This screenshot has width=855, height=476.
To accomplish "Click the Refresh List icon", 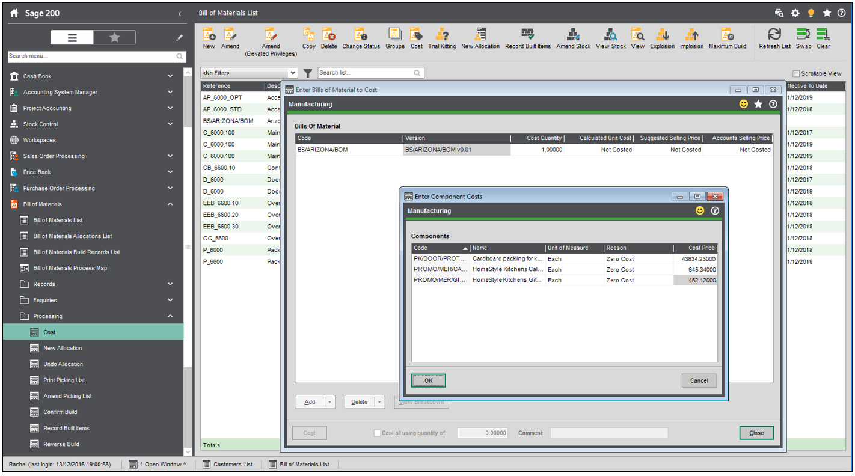I will (x=774, y=38).
